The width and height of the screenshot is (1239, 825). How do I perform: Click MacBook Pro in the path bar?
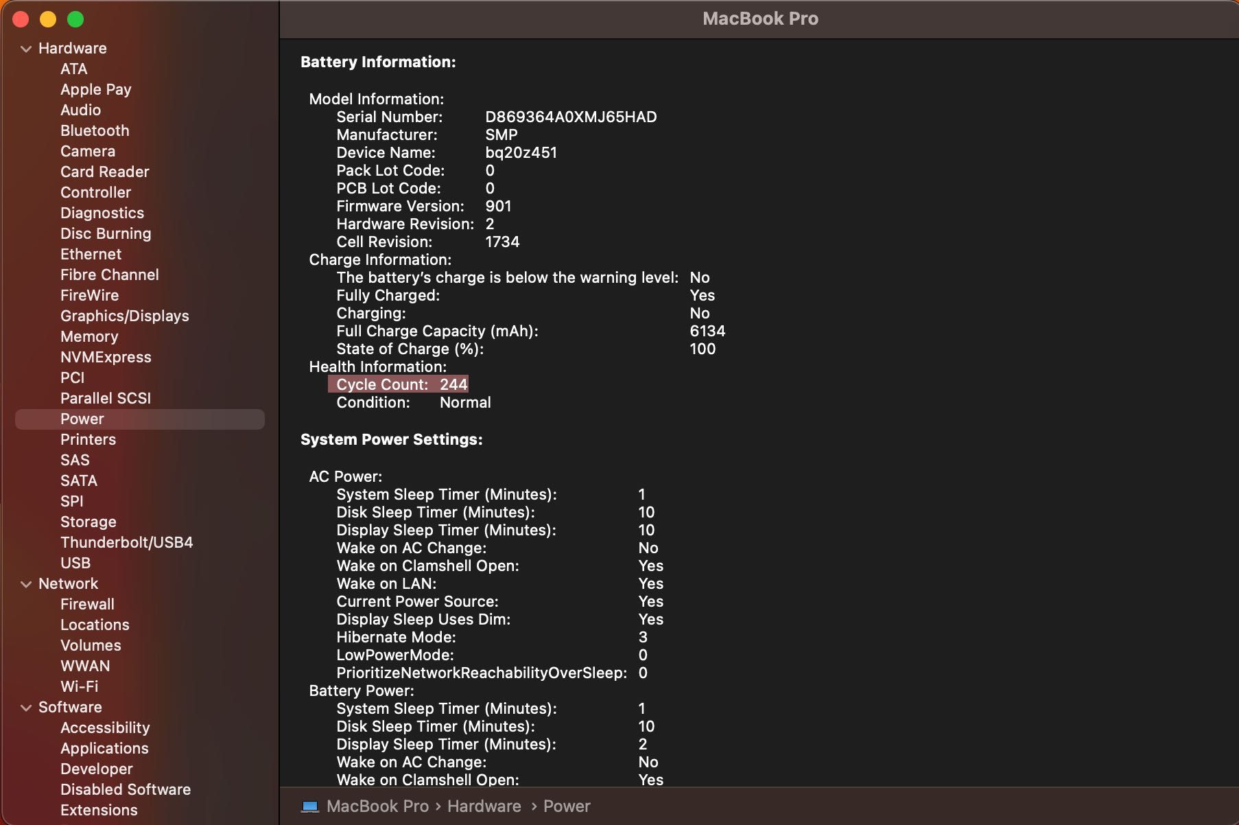coord(377,806)
